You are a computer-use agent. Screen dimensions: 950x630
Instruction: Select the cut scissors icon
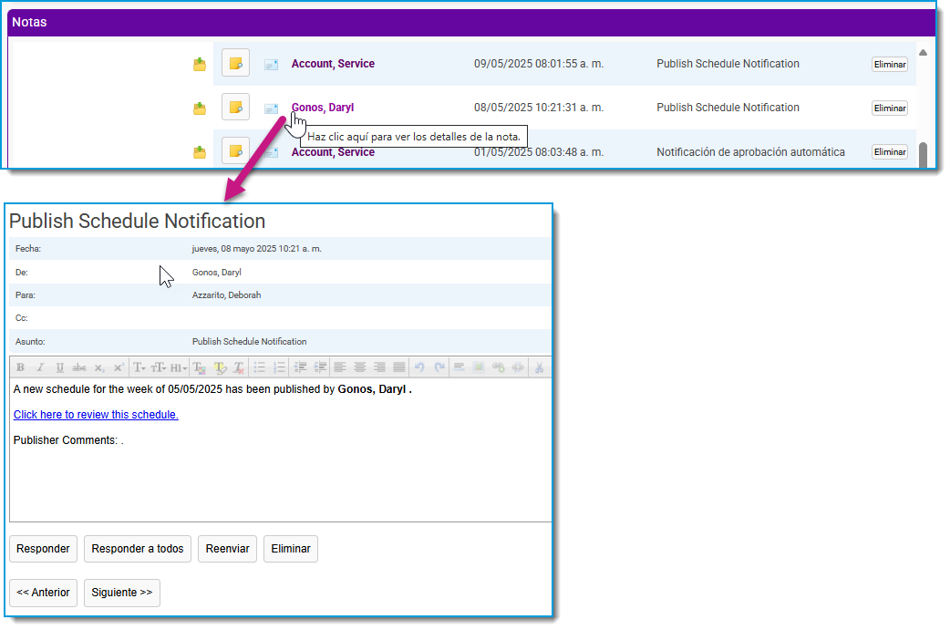[x=539, y=367]
